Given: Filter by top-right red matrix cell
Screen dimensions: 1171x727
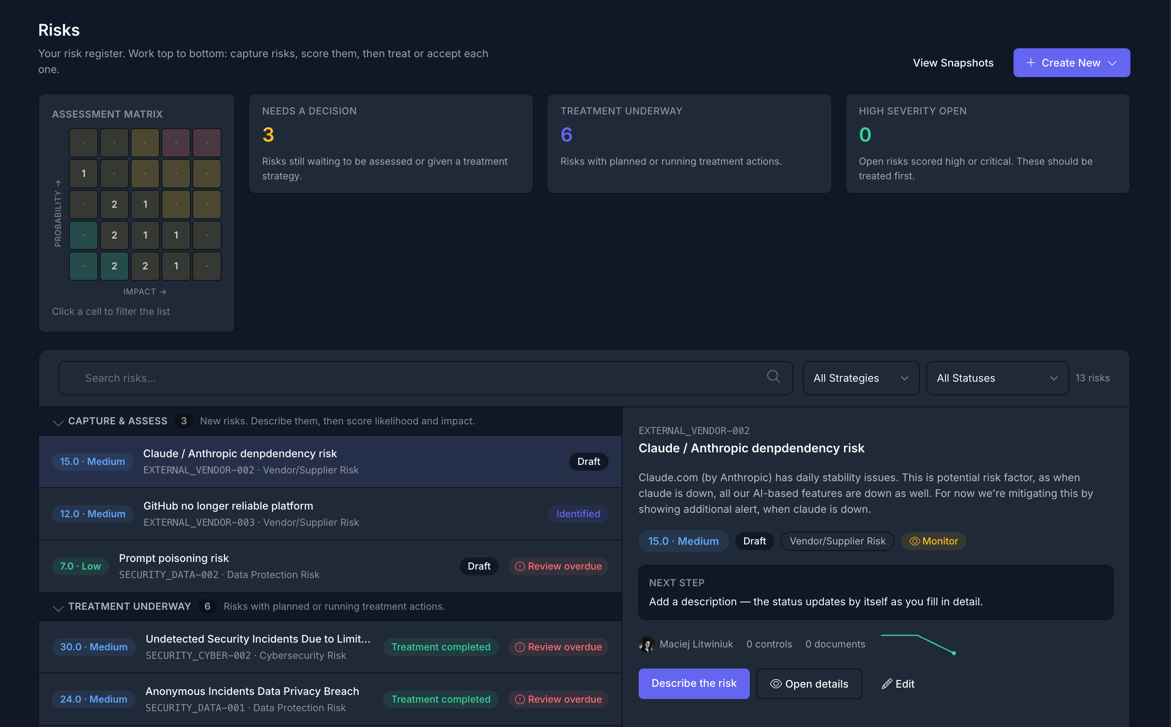Looking at the screenshot, I should [x=207, y=142].
